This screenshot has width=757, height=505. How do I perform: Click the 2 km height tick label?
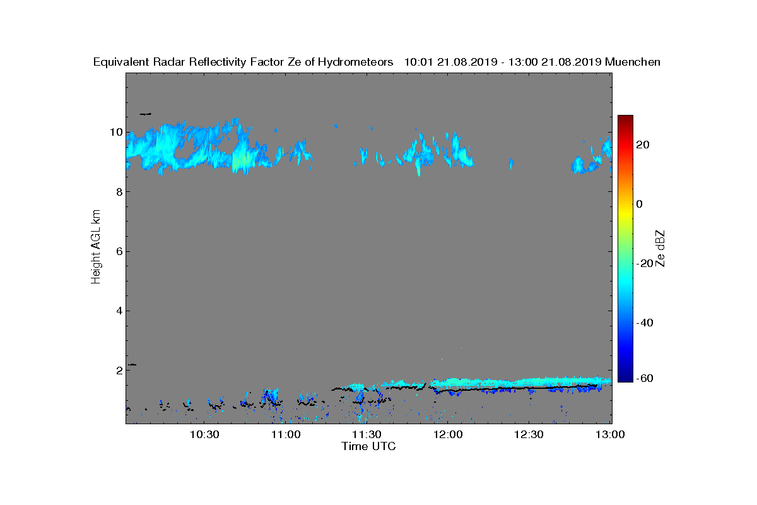(x=119, y=370)
